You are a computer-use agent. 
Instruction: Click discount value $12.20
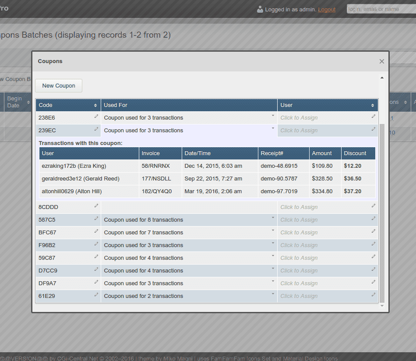(353, 166)
